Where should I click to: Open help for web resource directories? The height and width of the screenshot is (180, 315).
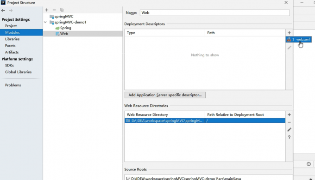(289, 138)
